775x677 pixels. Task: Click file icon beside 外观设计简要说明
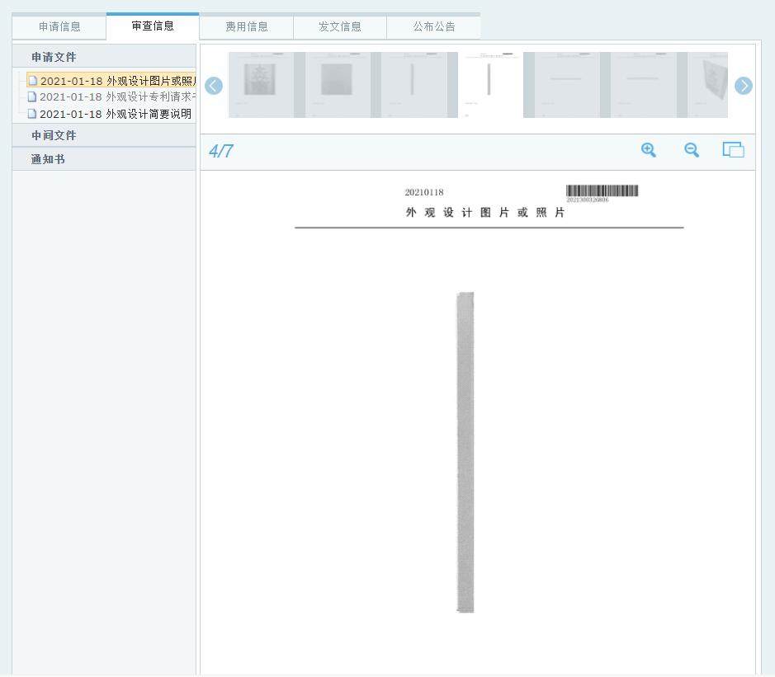click(x=33, y=114)
